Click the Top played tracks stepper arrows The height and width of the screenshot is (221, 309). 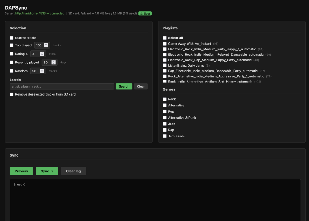pyautogui.click(x=46, y=45)
